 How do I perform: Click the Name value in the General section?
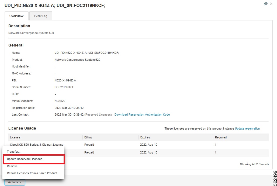point(87,53)
